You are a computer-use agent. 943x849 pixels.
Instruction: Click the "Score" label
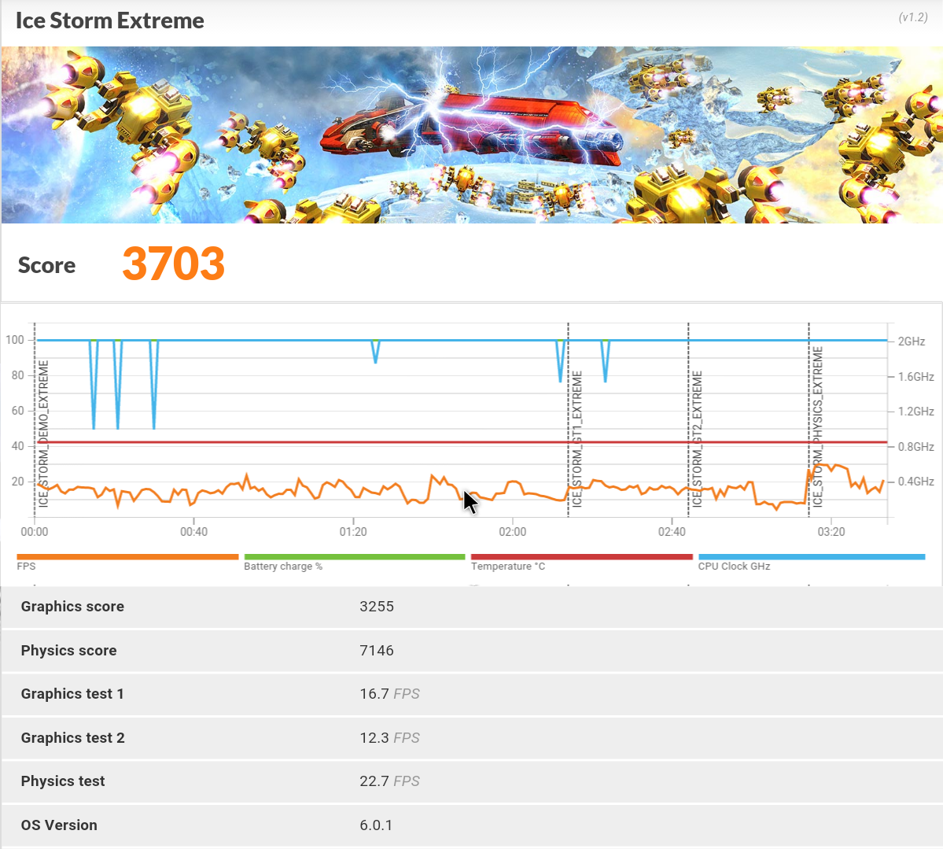47,265
